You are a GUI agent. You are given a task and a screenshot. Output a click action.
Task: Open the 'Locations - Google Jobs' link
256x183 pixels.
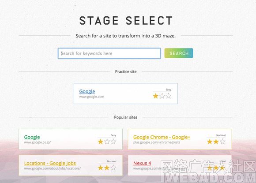point(50,163)
